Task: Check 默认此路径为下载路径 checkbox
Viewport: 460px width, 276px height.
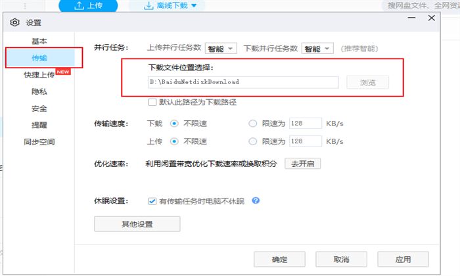Action: [x=152, y=103]
